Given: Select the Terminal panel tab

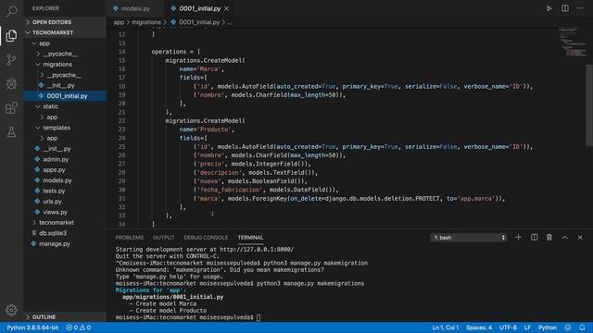Looking at the screenshot, I should [250, 238].
